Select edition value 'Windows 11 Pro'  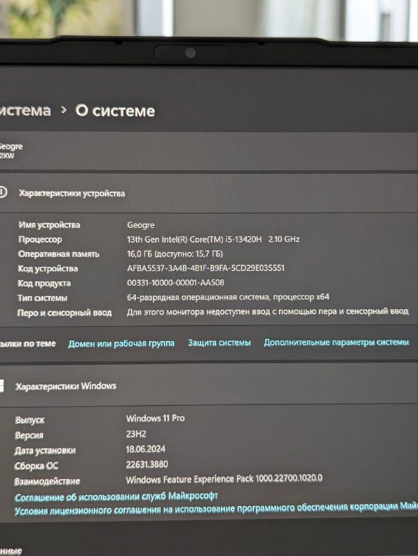click(156, 418)
